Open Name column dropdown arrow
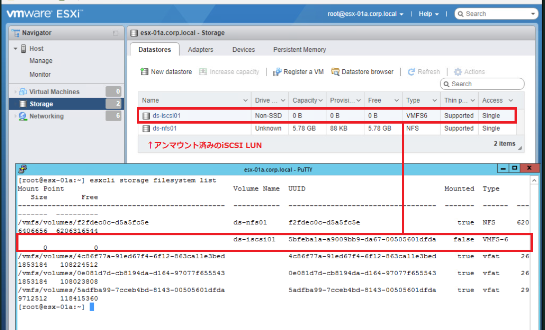Screen dimensions: 545x330 pos(245,101)
